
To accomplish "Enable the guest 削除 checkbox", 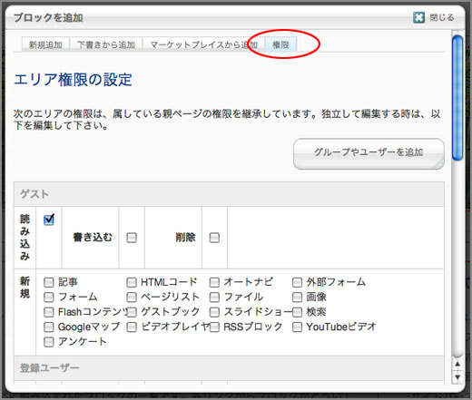I will tap(214, 238).
